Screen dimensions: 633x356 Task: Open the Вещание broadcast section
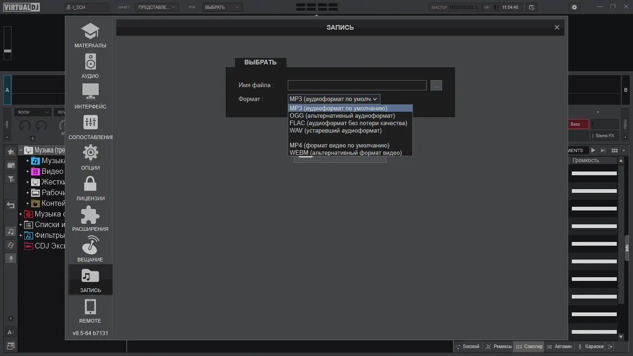(90, 250)
